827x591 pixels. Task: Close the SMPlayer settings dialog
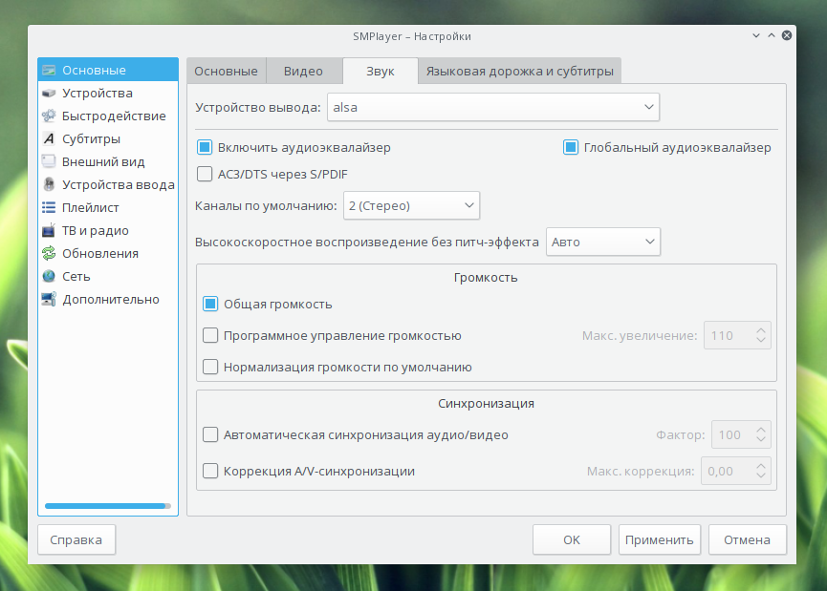tap(787, 36)
